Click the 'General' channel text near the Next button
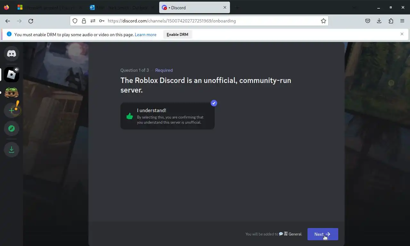The width and height of the screenshot is (410, 246). [x=295, y=234]
